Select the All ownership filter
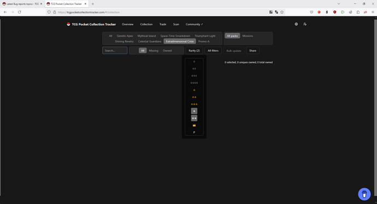The image size is (377, 204). click(143, 50)
